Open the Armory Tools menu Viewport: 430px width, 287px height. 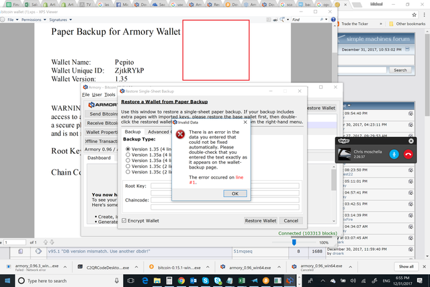[x=110, y=95]
